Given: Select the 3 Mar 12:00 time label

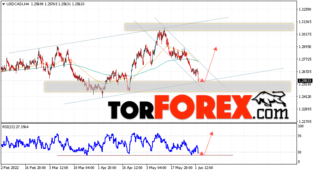Looking at the screenshot, I should point(59,168).
